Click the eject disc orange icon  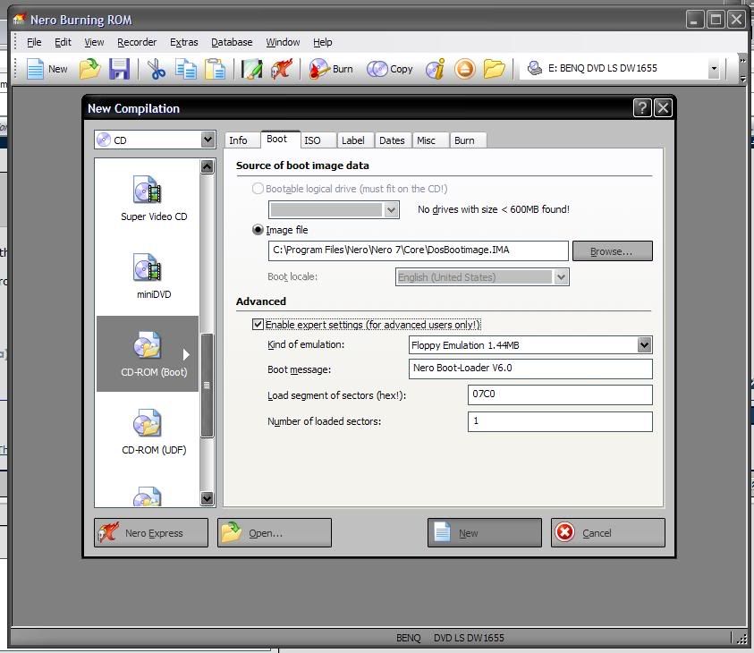[464, 69]
